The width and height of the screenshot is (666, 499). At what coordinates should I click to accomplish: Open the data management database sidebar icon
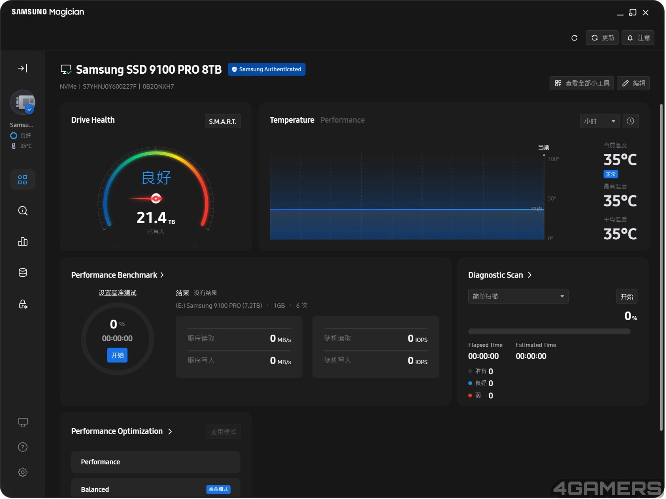[x=22, y=273]
